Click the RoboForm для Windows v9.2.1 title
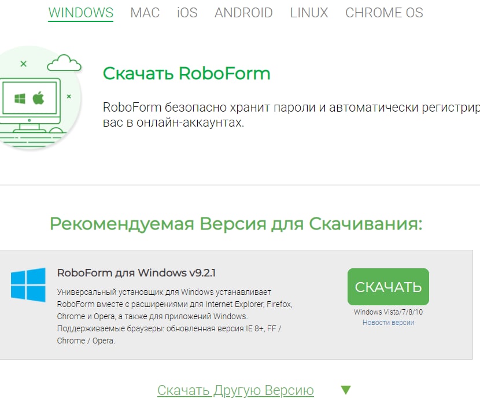Screen dimensions: 480x403 136,273
